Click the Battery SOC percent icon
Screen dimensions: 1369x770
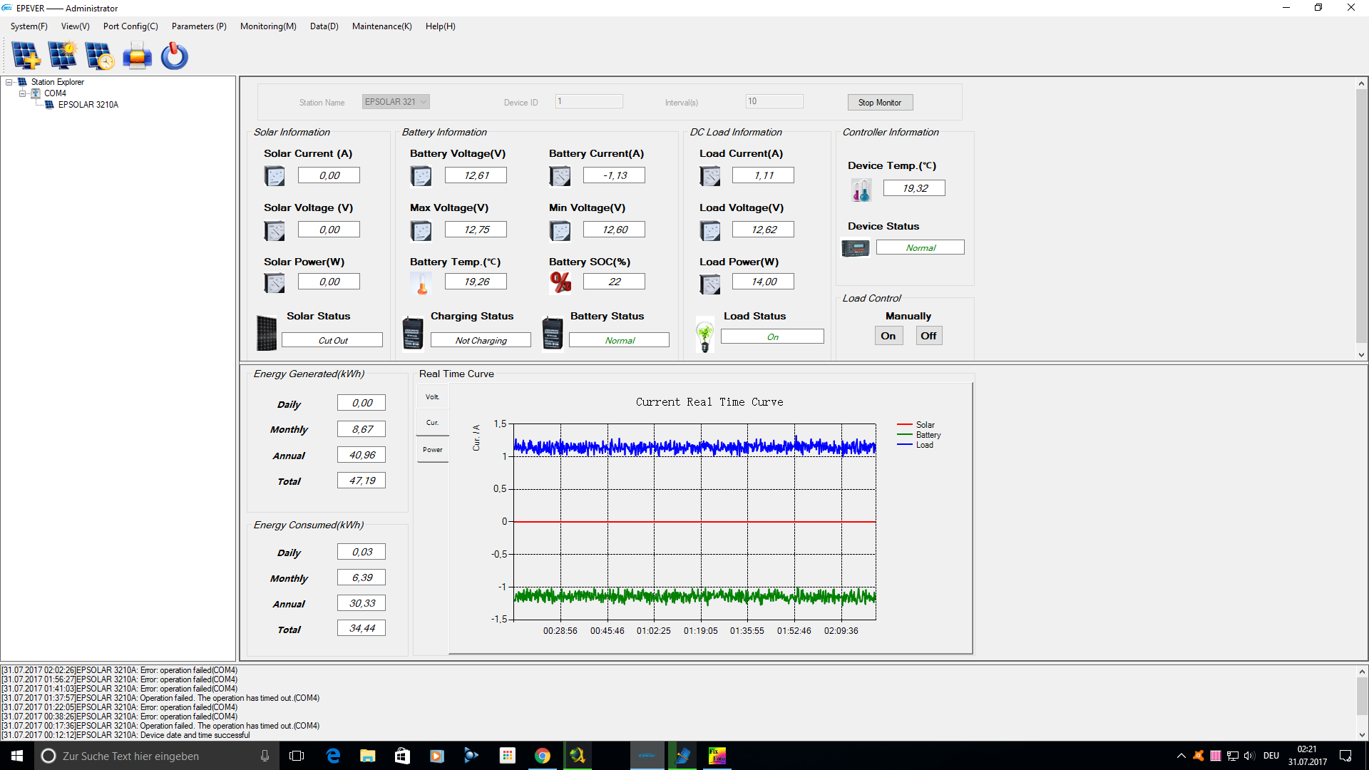click(560, 282)
